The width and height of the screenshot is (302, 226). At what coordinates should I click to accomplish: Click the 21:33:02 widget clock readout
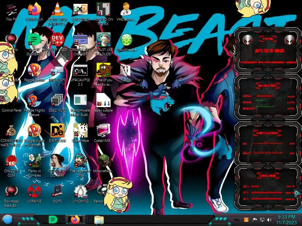(x=270, y=51)
